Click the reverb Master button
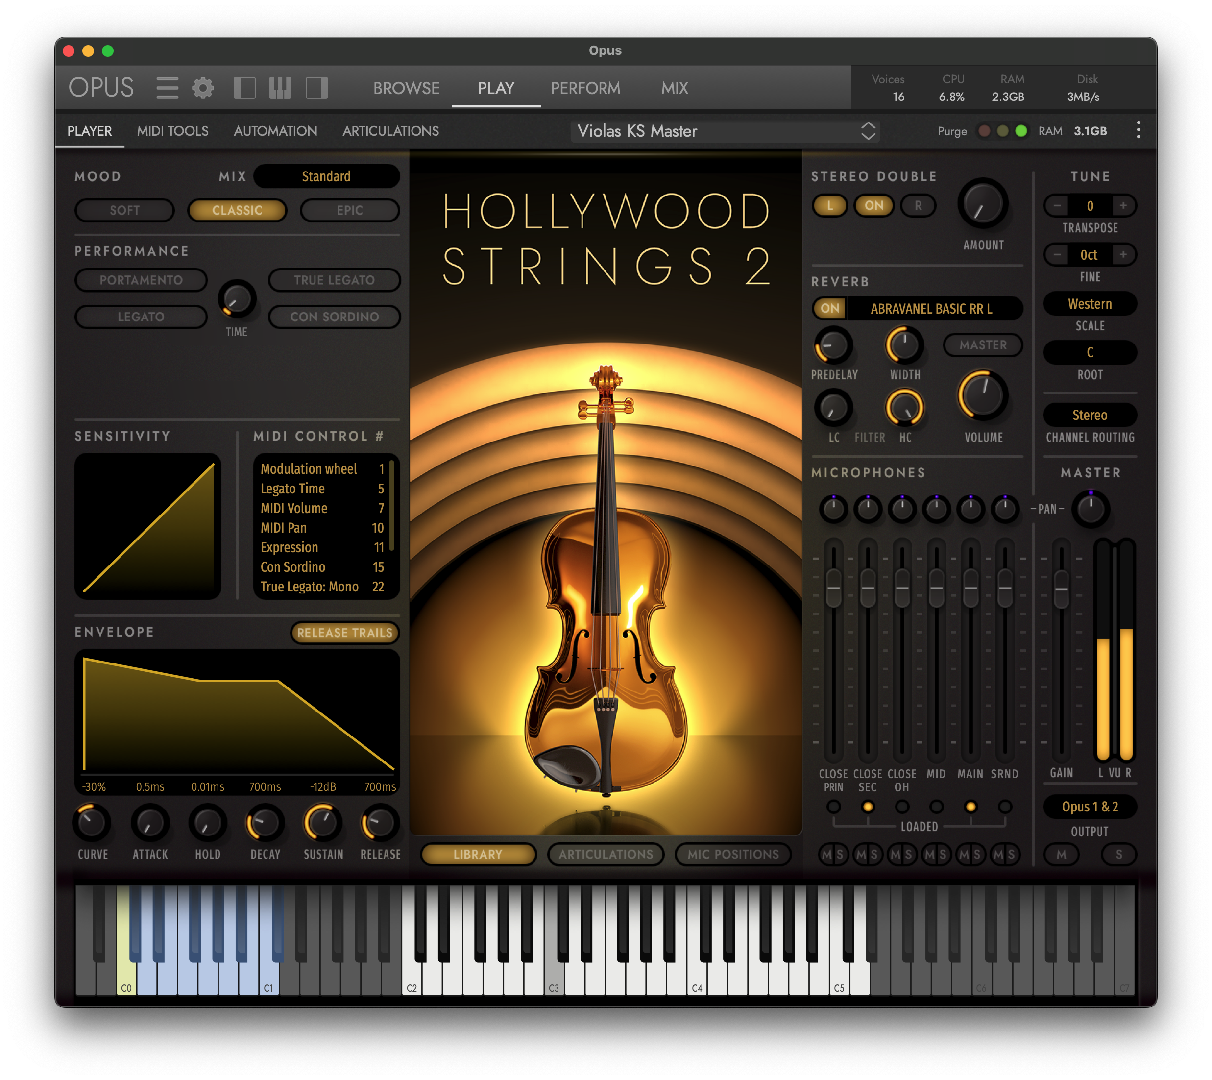This screenshot has width=1212, height=1080. click(982, 345)
